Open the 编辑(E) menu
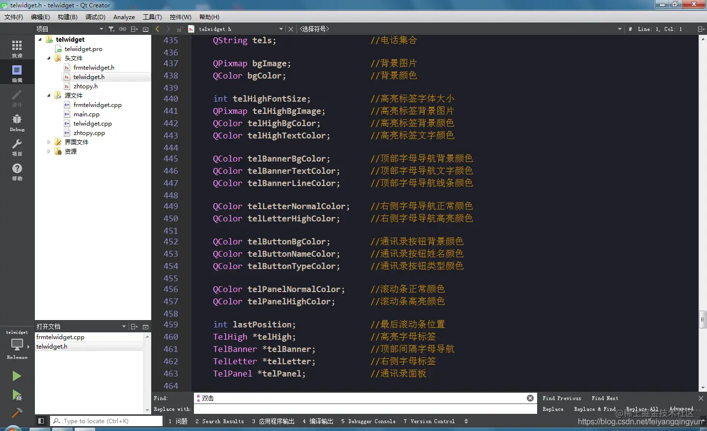Viewport: 707px width, 431px height. click(40, 17)
